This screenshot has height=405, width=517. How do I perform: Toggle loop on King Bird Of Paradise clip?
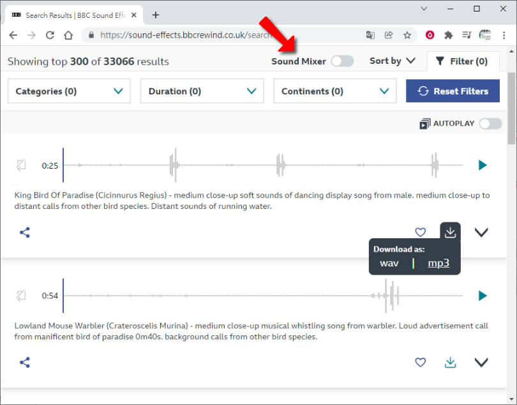pos(21,165)
